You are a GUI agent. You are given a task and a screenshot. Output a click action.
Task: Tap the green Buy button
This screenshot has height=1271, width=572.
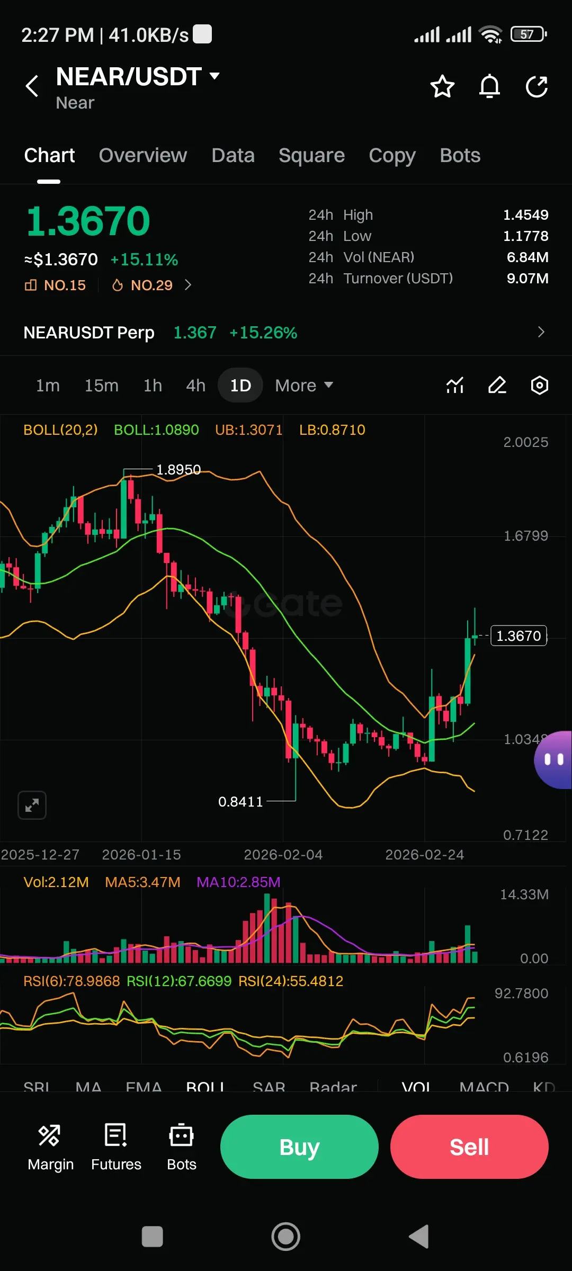click(299, 1147)
